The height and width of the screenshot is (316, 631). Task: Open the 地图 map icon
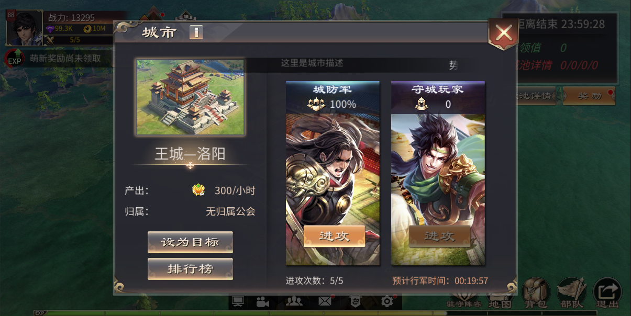[x=500, y=299]
